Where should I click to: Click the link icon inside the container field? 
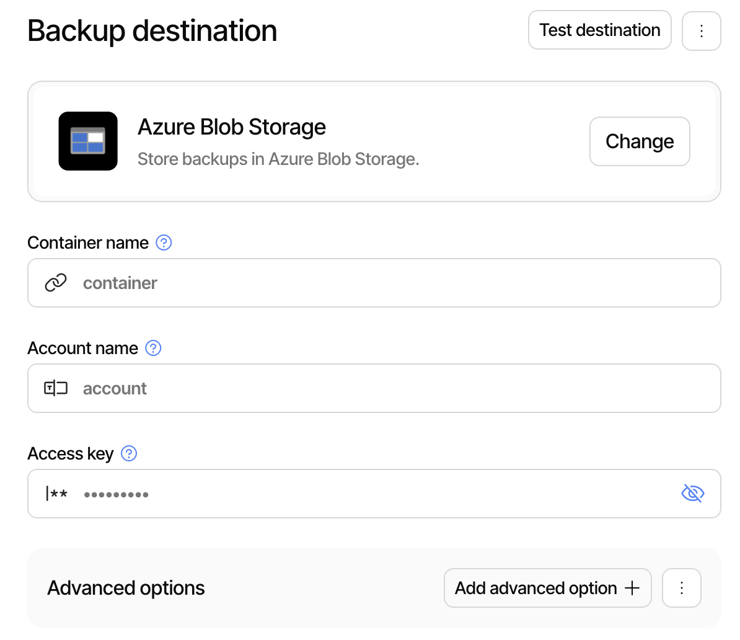pos(55,282)
